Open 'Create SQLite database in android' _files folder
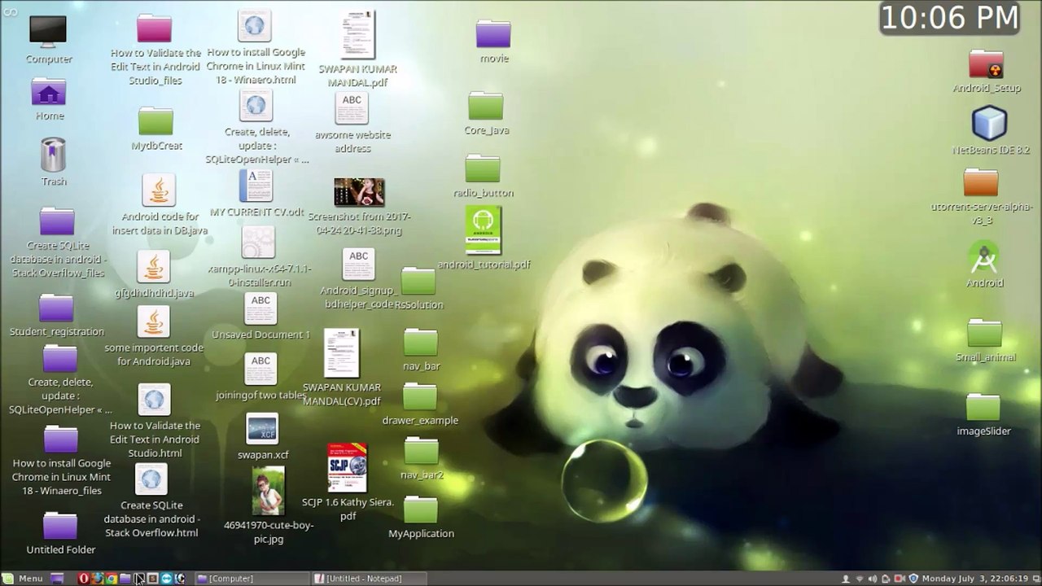 pos(57,221)
